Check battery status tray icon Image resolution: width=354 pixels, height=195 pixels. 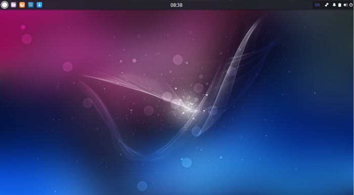pyautogui.click(x=340, y=5)
